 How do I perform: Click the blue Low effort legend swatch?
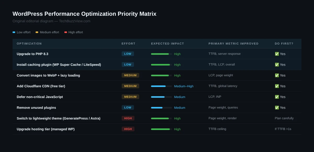(14, 32)
